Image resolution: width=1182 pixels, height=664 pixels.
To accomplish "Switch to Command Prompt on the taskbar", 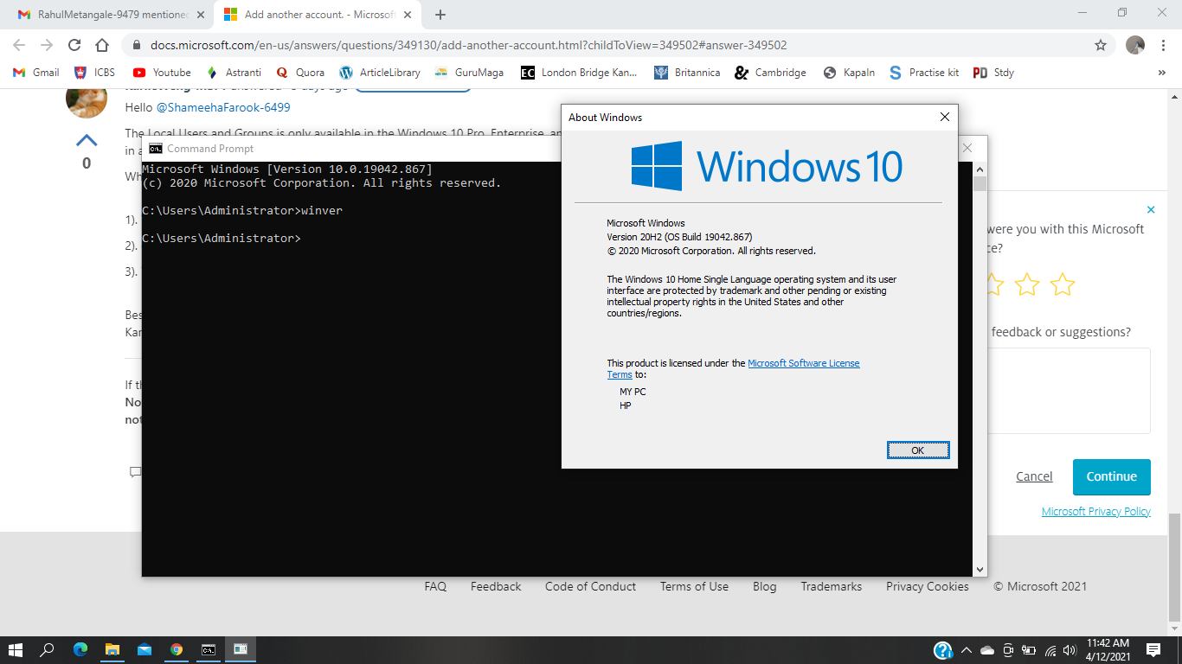I will tap(209, 649).
